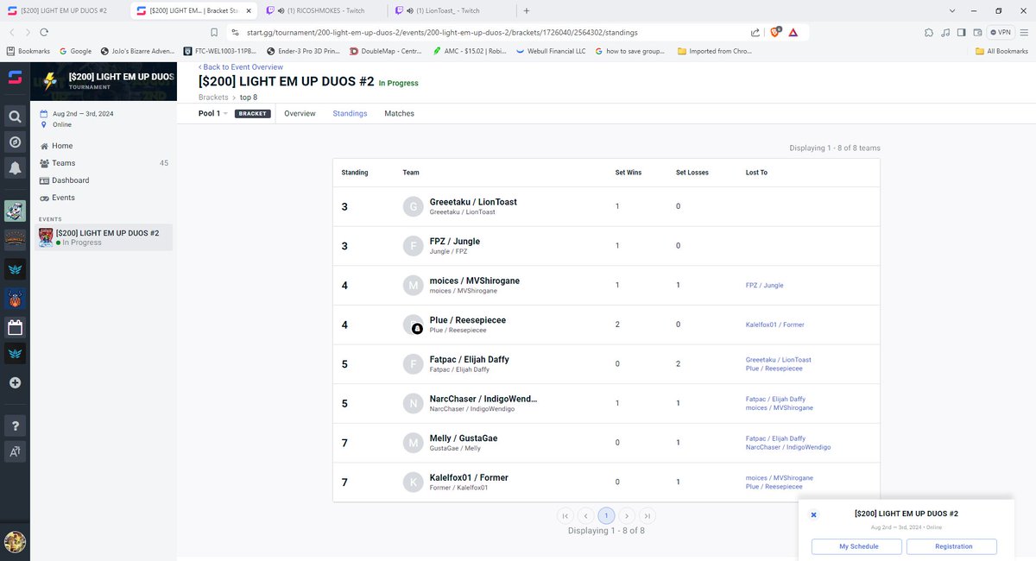
Task: Open Greeetaku / LionToast team name
Action: (473, 202)
